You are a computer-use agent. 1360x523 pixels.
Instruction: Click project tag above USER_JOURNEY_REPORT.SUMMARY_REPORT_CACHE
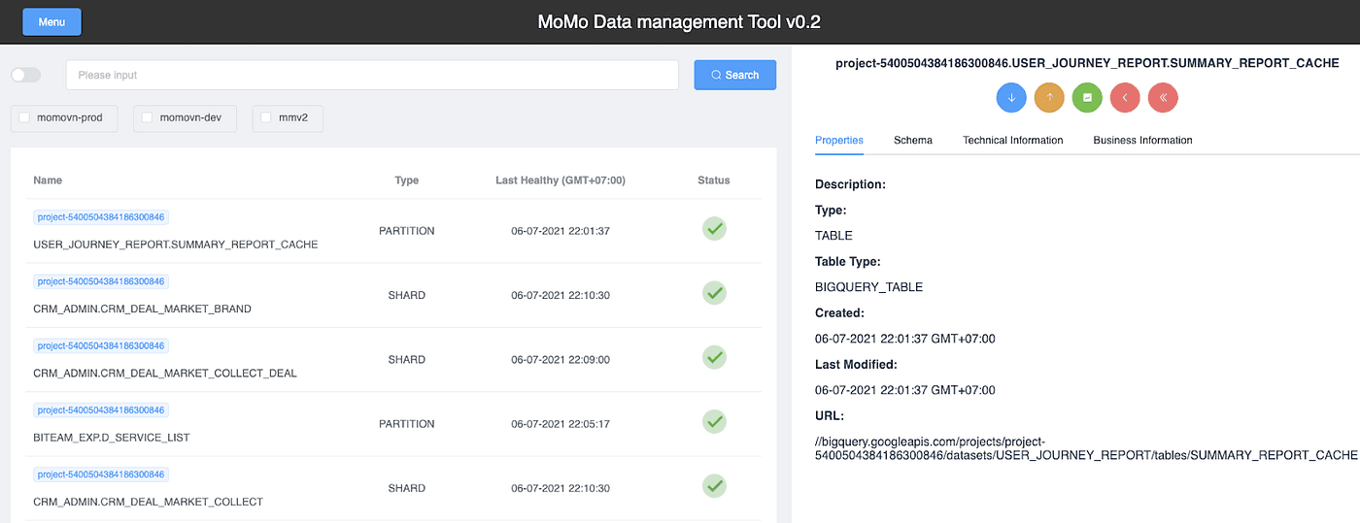[x=102, y=217]
